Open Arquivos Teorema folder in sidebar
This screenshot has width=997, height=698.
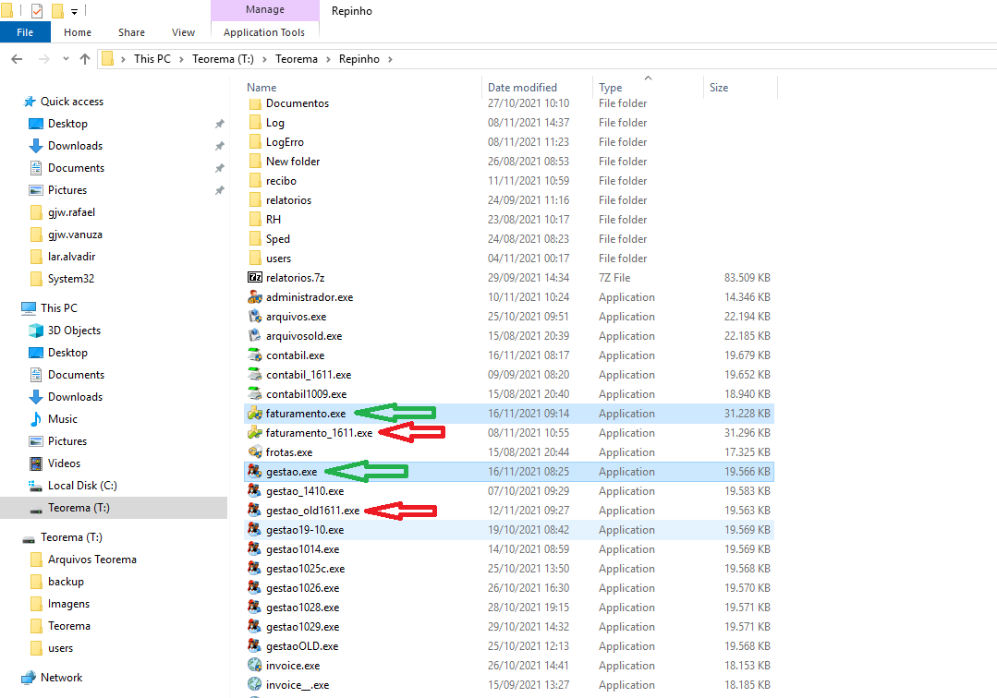click(91, 560)
